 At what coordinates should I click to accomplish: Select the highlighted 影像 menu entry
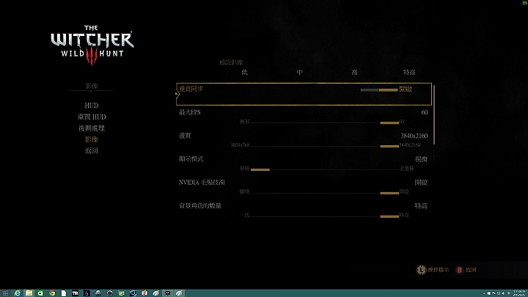[x=91, y=139]
